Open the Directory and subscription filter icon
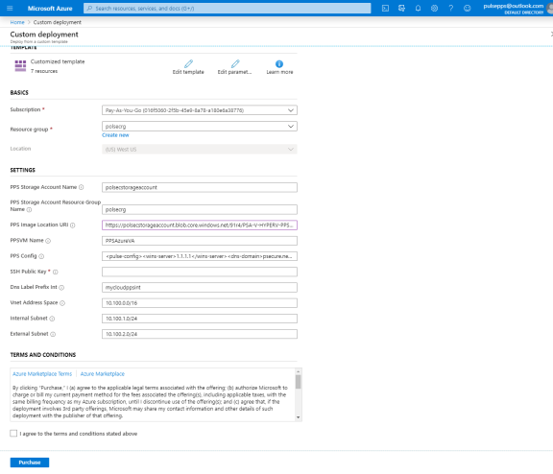 pos(401,8)
